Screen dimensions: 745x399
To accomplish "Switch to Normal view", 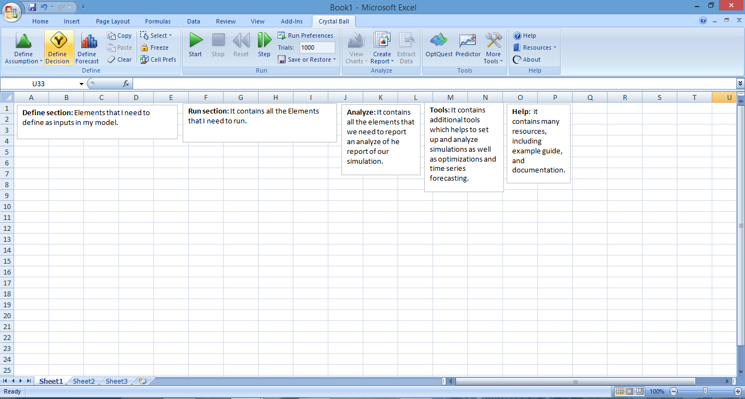I will [620, 391].
